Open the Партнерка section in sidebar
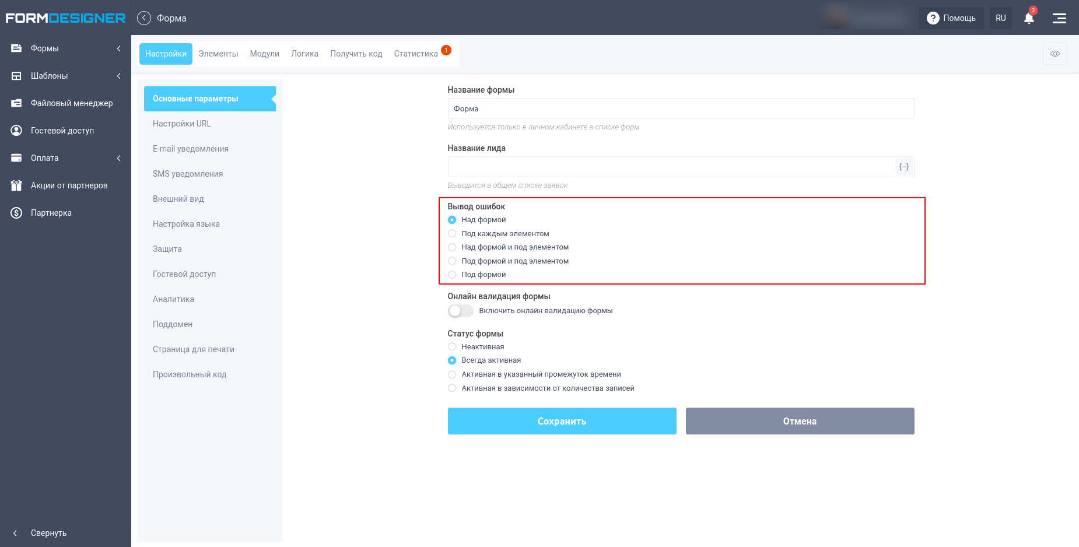Image resolution: width=1079 pixels, height=547 pixels. (51, 212)
